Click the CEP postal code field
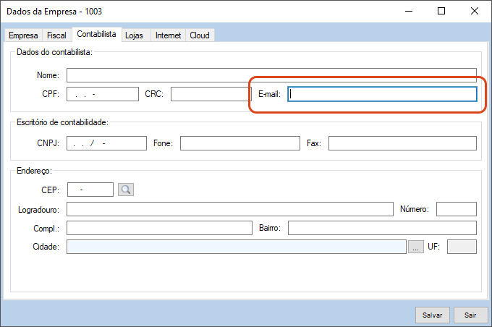The height and width of the screenshot is (327, 492). pos(90,190)
